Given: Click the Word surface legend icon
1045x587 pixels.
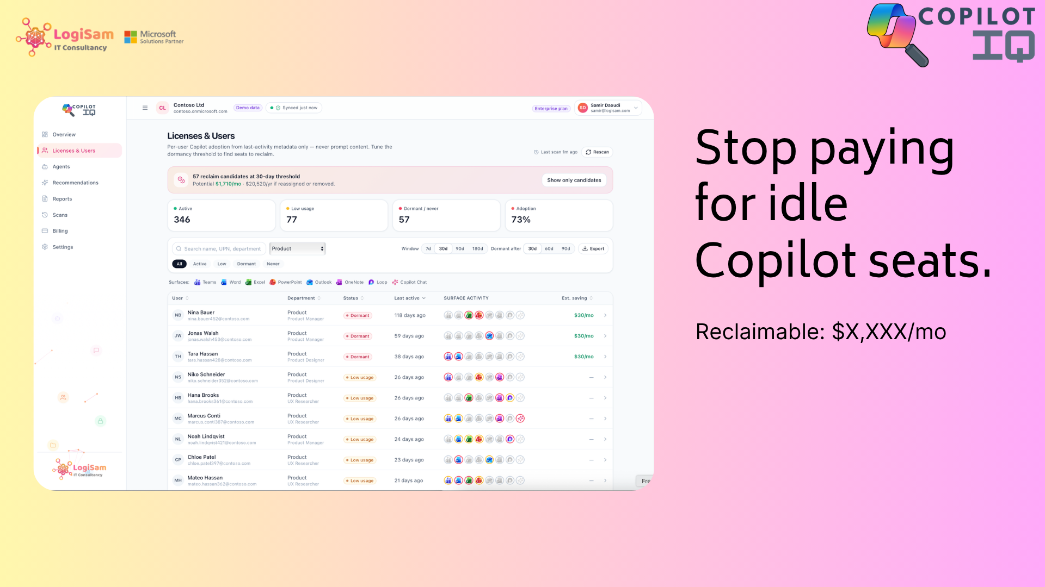Looking at the screenshot, I should click(224, 282).
